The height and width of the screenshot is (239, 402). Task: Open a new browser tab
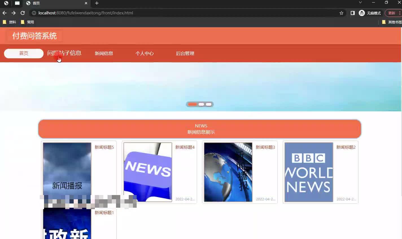click(x=97, y=3)
